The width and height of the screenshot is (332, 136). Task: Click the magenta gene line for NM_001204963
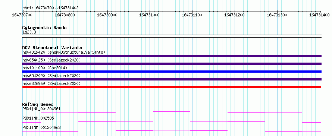[172, 131]
